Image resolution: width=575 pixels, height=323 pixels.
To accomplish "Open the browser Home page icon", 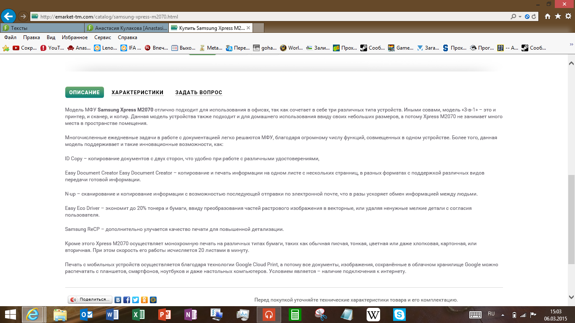I will click(548, 16).
